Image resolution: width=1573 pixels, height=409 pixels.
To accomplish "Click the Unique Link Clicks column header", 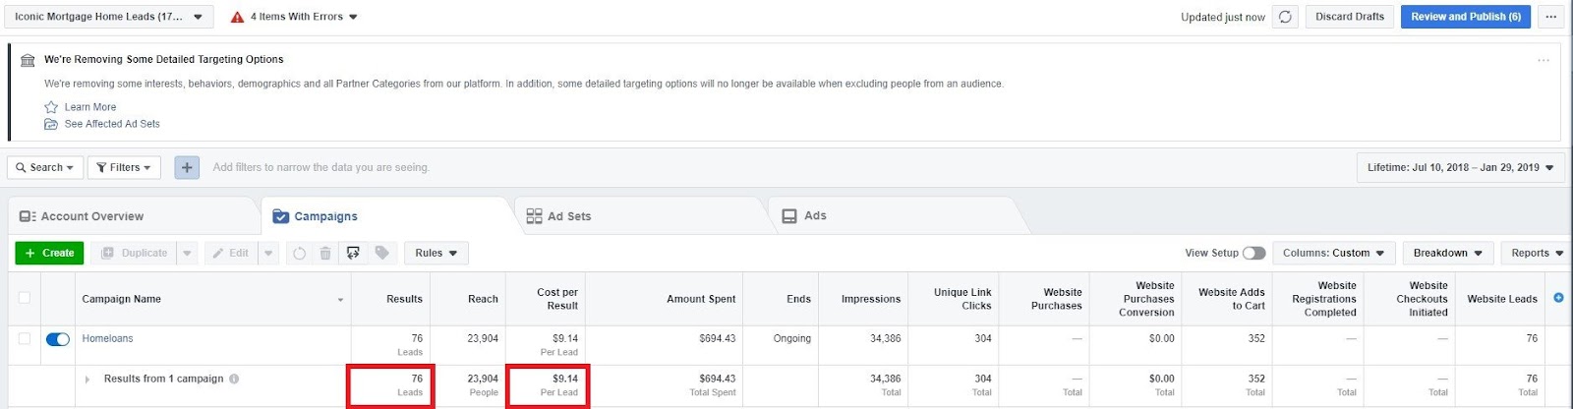I will (954, 299).
